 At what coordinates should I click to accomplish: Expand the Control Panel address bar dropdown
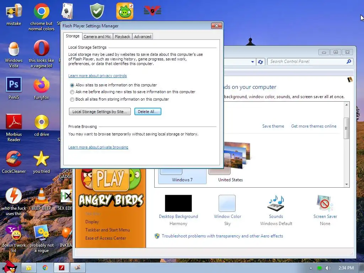pos(253,62)
